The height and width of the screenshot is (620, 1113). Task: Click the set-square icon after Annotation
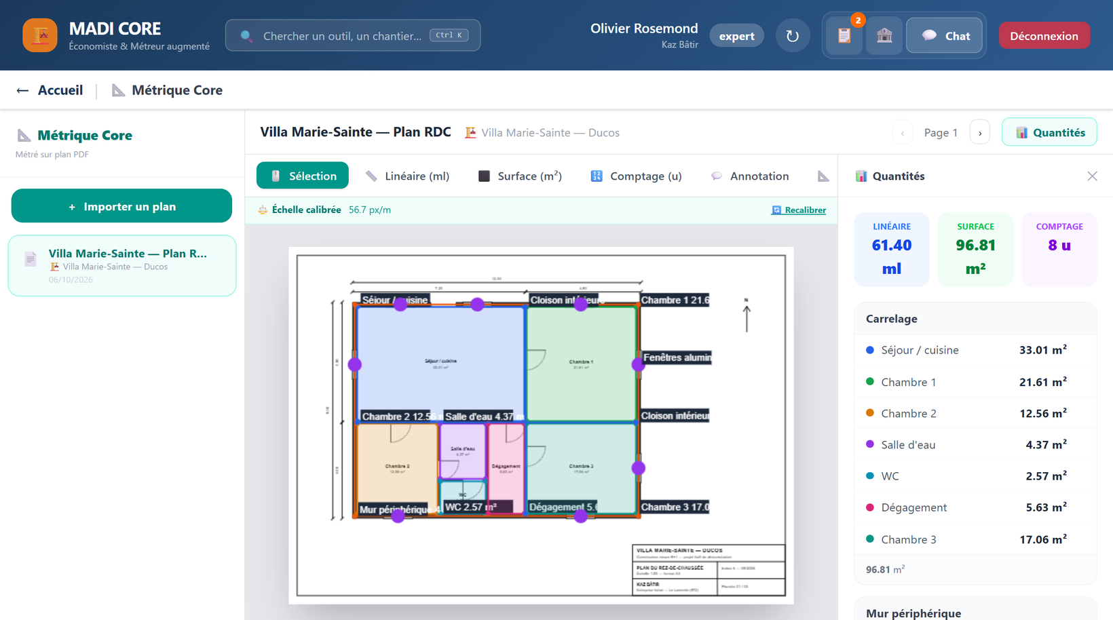click(823, 176)
